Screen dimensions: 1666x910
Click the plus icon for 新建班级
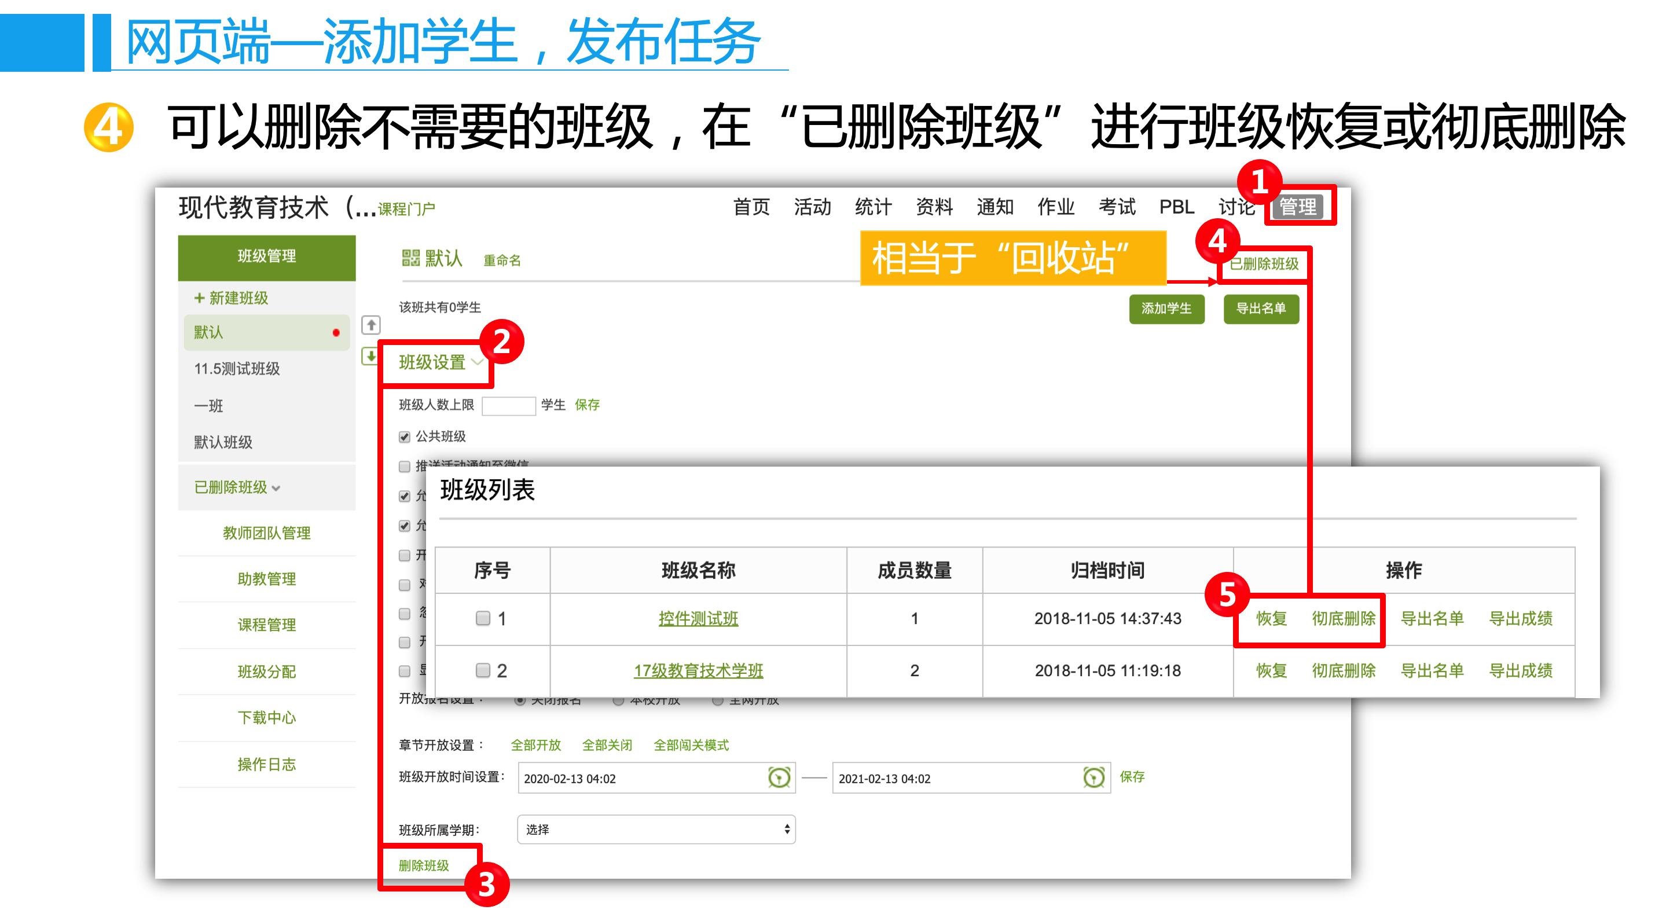click(199, 298)
